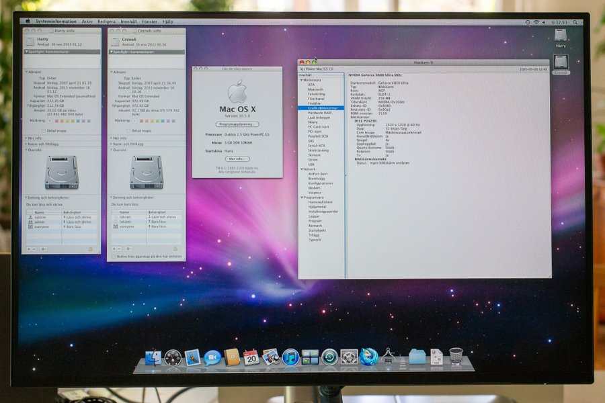Open the Systeminformation menu
Screen dimensions: 605x403
pos(56,21)
